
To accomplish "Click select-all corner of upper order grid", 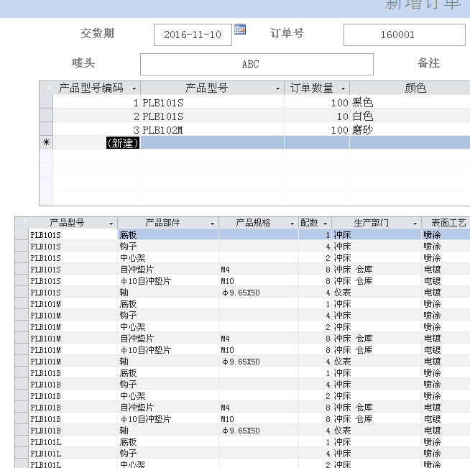I will coord(46,88).
